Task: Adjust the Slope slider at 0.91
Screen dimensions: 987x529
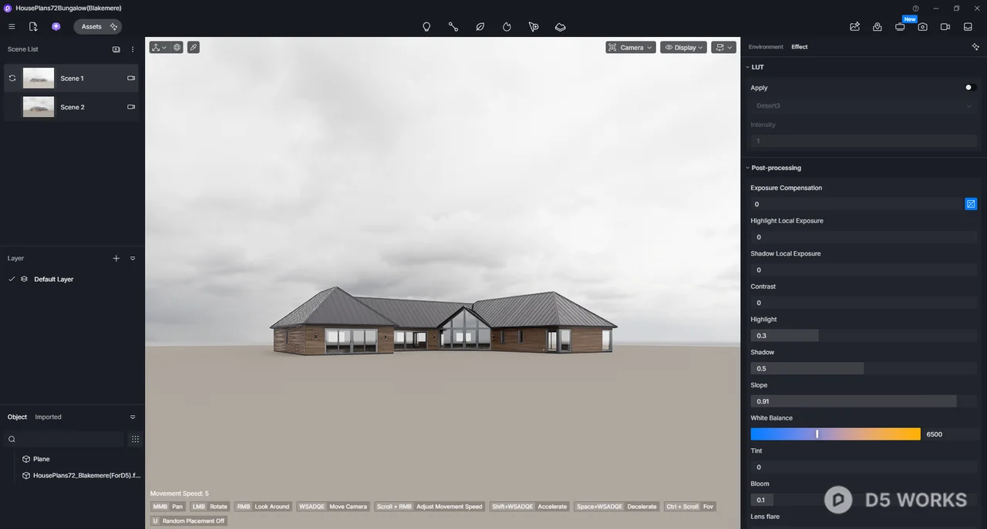Action: 864,401
